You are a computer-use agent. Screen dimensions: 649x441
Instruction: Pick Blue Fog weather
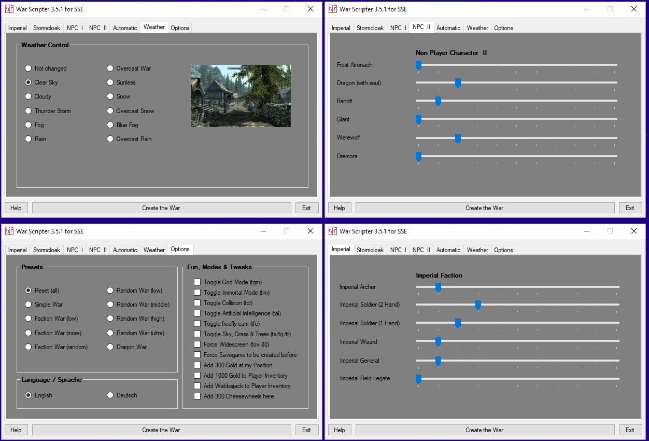coord(110,125)
